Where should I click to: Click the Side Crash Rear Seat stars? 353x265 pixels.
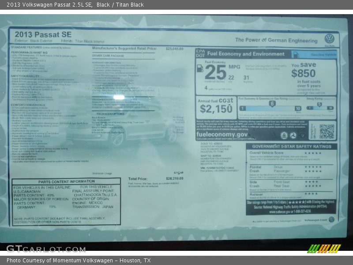pos(313,186)
